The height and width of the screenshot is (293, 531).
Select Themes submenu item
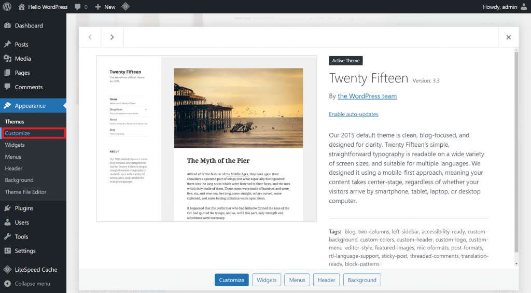point(15,121)
